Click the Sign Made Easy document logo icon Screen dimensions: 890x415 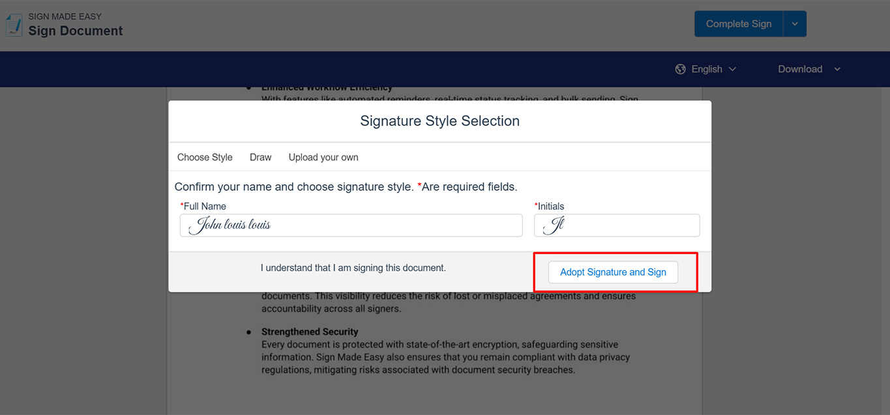tap(13, 24)
